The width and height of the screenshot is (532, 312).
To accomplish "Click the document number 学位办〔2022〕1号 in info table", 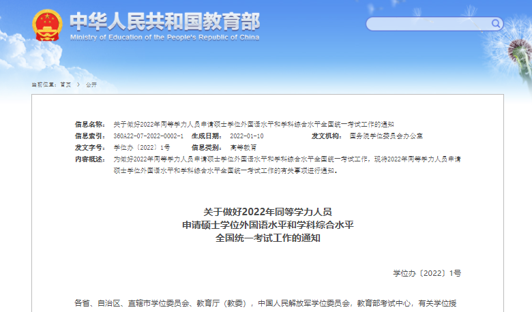I will click(x=141, y=148).
